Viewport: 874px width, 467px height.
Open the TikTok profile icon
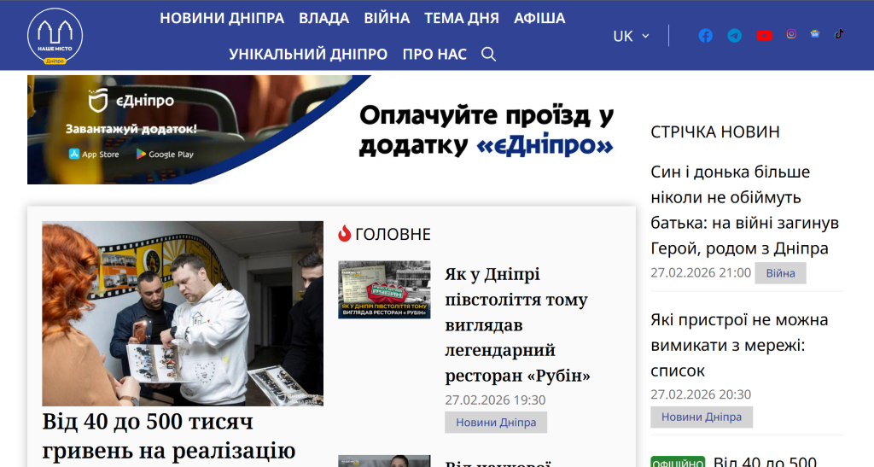click(x=839, y=34)
